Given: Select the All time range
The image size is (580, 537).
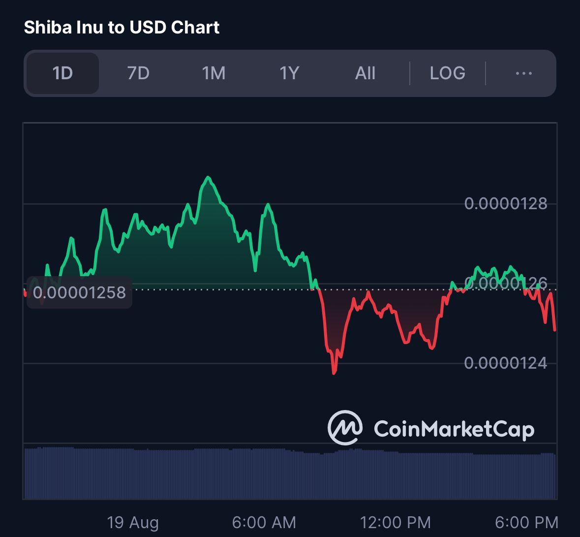Looking at the screenshot, I should (x=365, y=73).
